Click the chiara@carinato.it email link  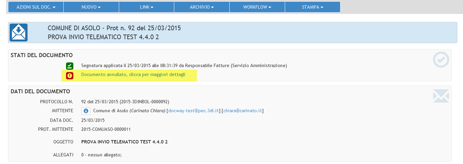pyautogui.click(x=243, y=111)
